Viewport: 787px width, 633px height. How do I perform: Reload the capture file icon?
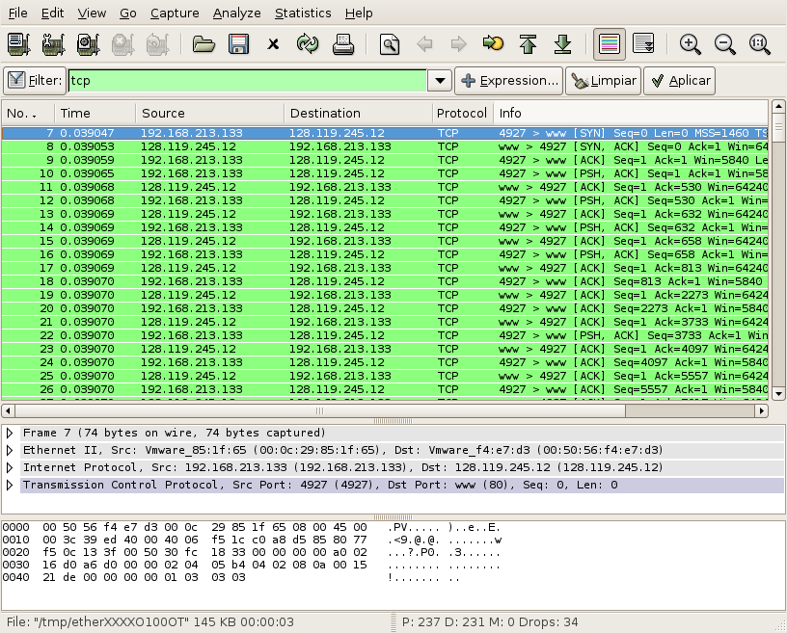(x=308, y=44)
